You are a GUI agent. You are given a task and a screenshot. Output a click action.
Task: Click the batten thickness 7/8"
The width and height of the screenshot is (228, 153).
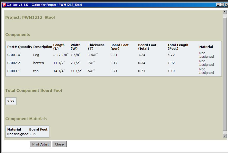(91, 63)
